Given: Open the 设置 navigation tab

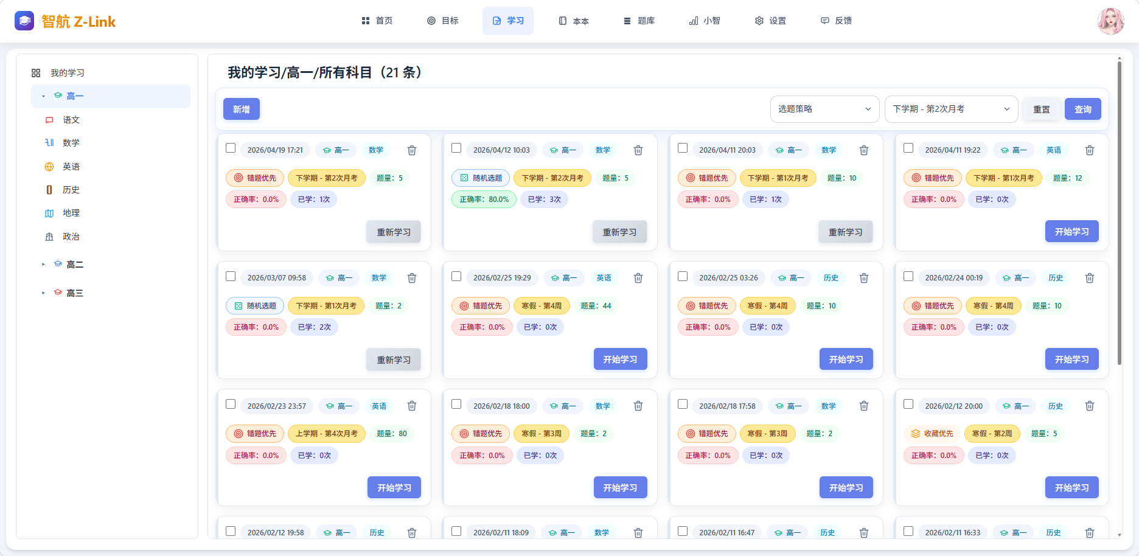Looking at the screenshot, I should coord(770,21).
